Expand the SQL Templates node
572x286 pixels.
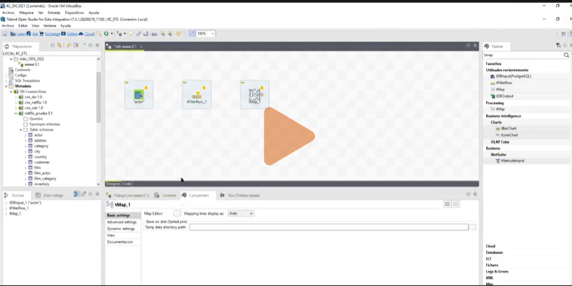pyautogui.click(x=6, y=80)
